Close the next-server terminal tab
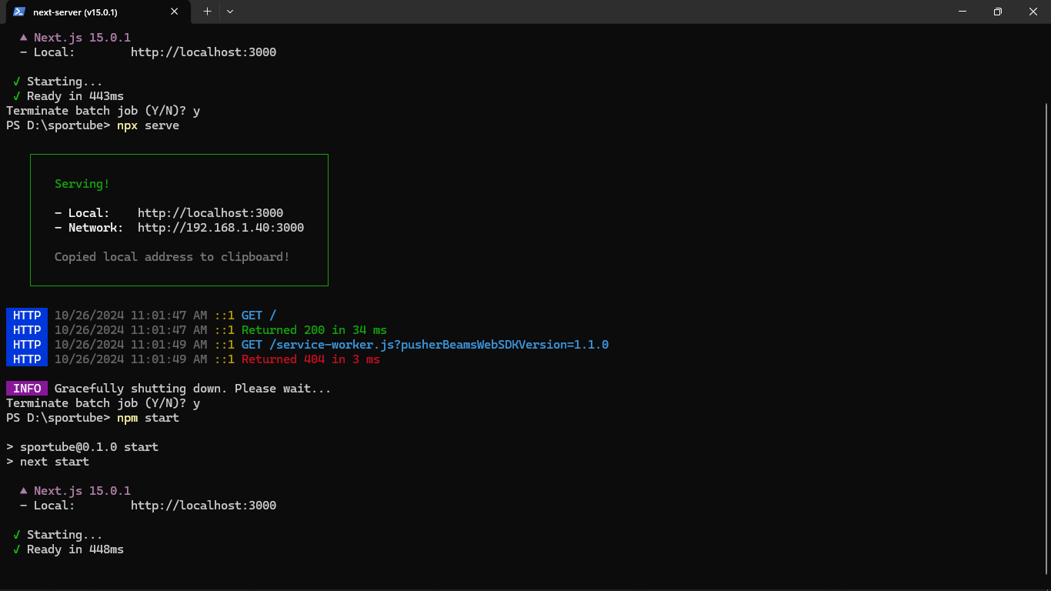This screenshot has width=1051, height=591. coord(175,12)
